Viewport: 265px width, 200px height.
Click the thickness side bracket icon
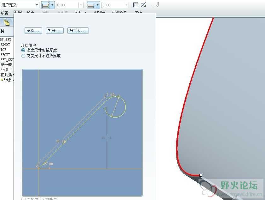(135, 5)
